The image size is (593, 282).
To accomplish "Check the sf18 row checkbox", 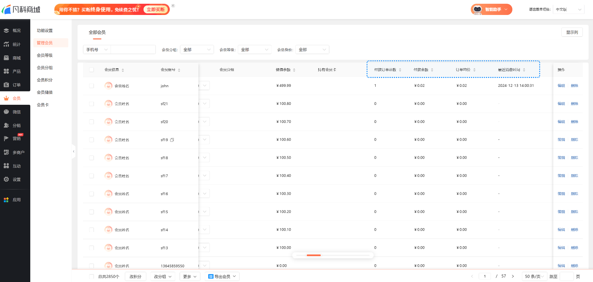I will (x=92, y=158).
